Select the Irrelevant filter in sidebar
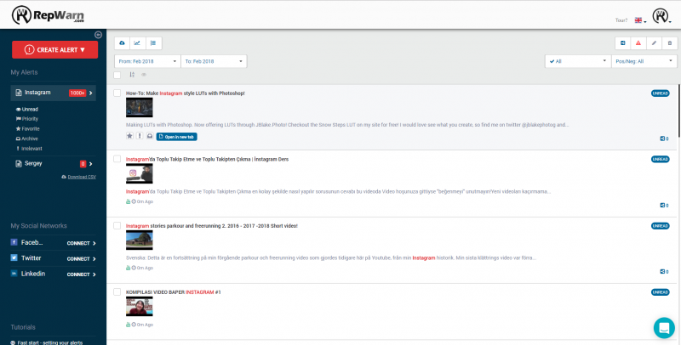Image resolution: width=681 pixels, height=345 pixels. (x=29, y=148)
